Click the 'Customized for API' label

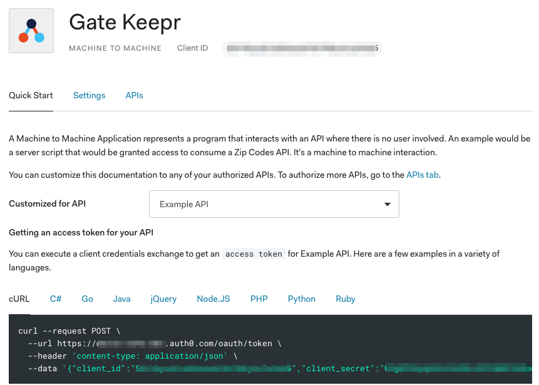click(47, 203)
